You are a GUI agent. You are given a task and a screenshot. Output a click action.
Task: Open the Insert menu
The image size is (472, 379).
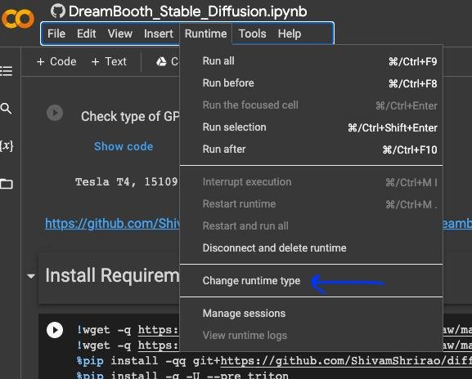click(159, 33)
